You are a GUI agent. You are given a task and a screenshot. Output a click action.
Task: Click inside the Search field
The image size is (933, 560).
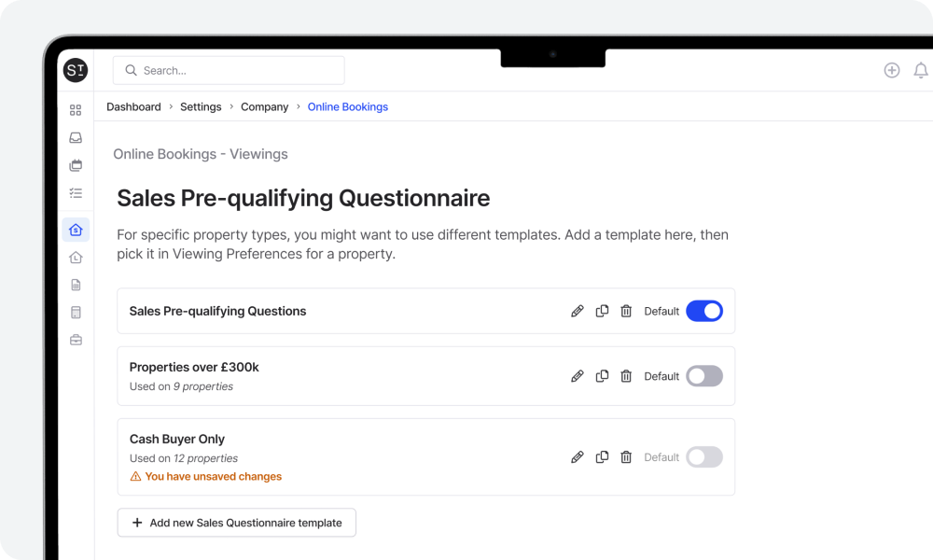[x=229, y=69]
